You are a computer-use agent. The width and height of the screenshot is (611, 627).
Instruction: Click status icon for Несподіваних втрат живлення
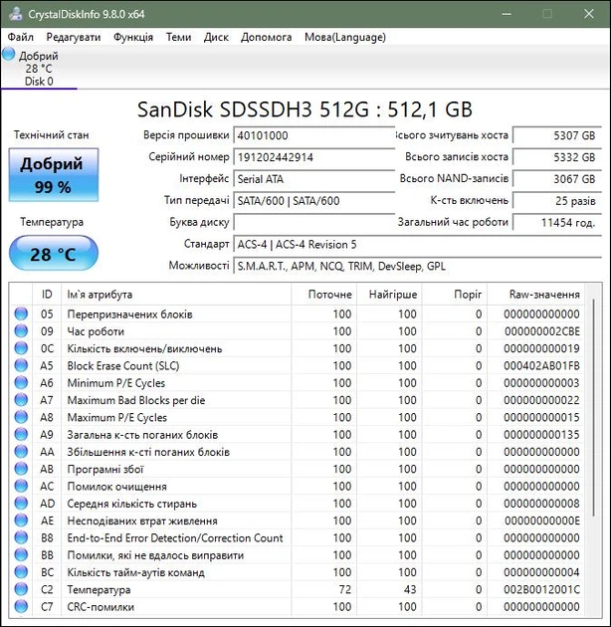tap(21, 521)
